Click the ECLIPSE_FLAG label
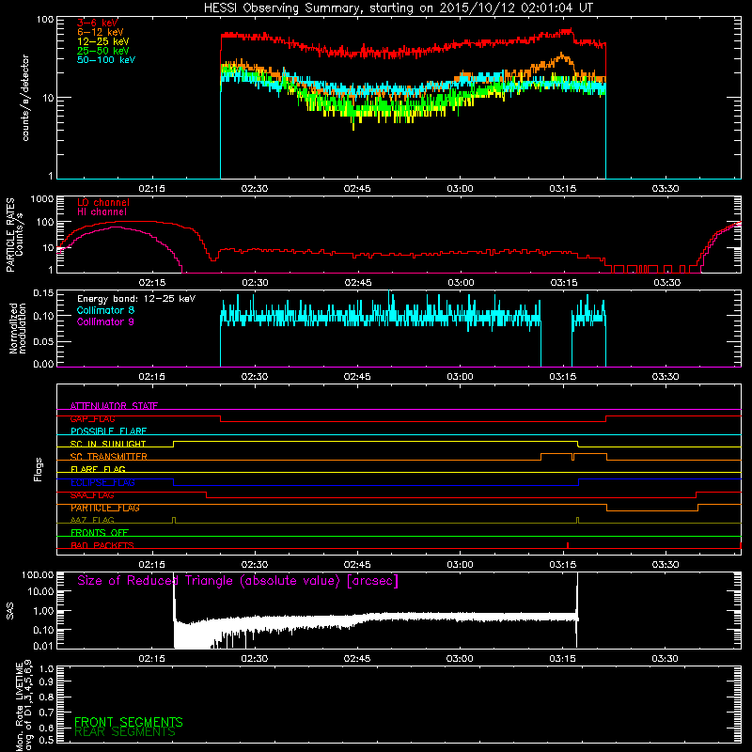Image resolution: width=752 pixels, height=752 pixels. pyautogui.click(x=102, y=482)
